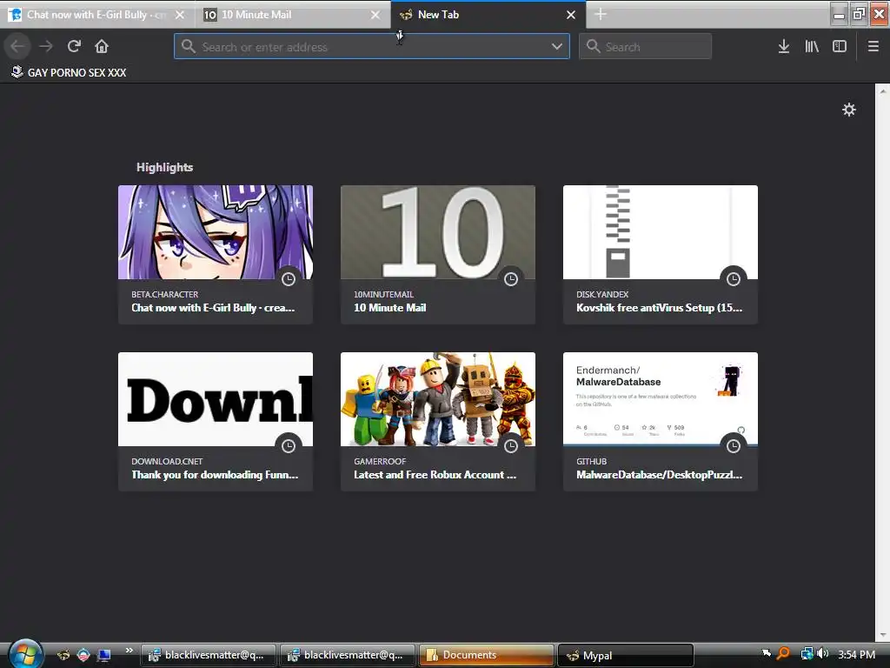The width and height of the screenshot is (890, 668).
Task: Open the hamburger application menu
Action: click(x=873, y=46)
